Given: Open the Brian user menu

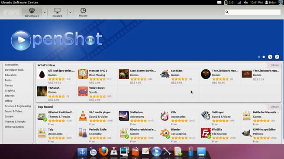Looking at the screenshot, I should coord(271,2).
